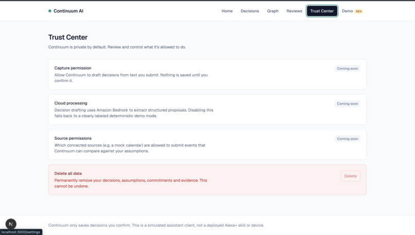The height and width of the screenshot is (235, 415).
Task: Open the Graph page
Action: point(272,11)
